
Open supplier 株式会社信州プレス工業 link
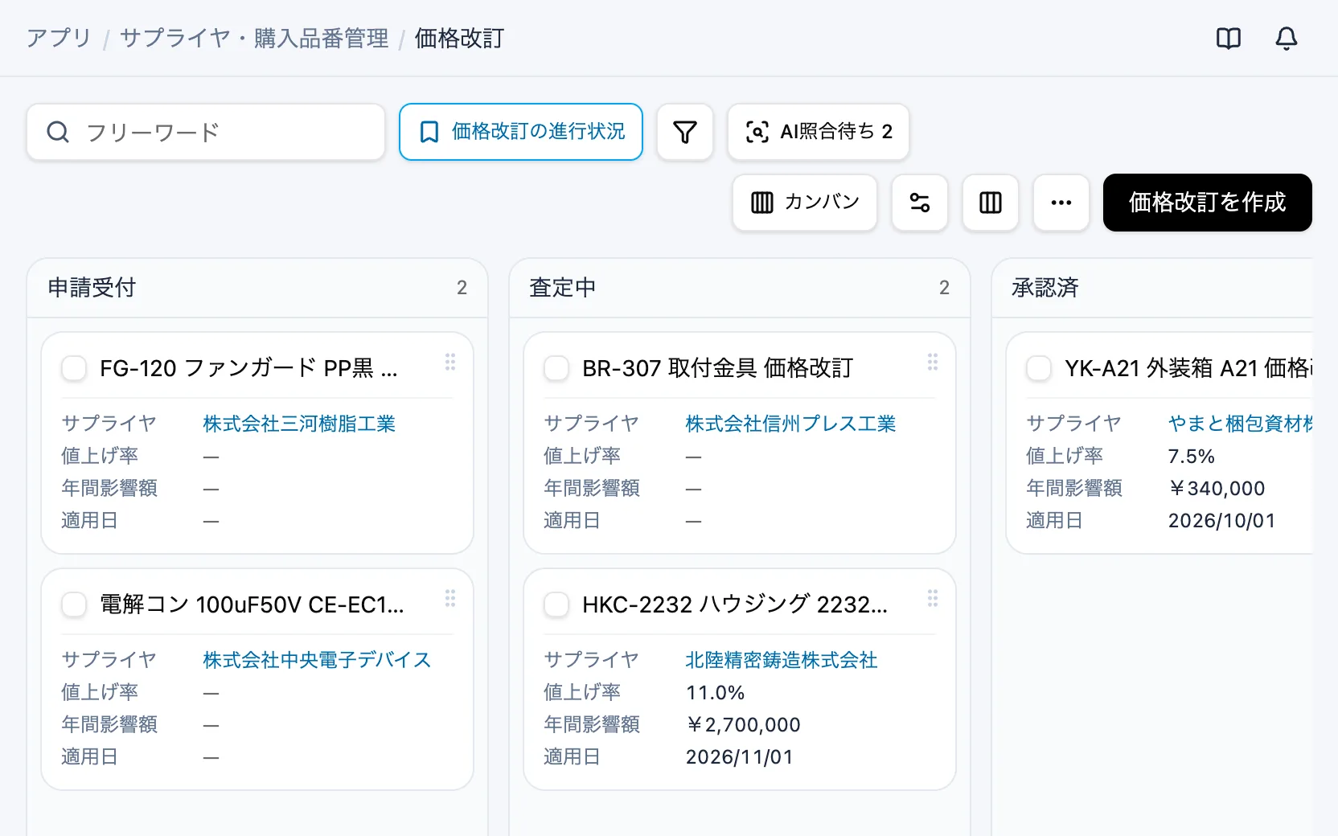click(790, 424)
